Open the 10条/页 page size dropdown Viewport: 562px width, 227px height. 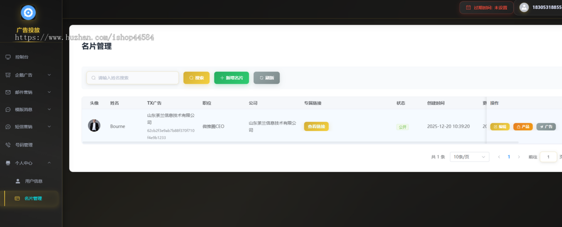(469, 157)
